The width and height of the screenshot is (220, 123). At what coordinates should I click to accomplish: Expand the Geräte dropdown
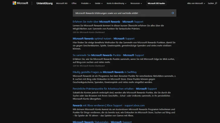click(x=99, y=3)
